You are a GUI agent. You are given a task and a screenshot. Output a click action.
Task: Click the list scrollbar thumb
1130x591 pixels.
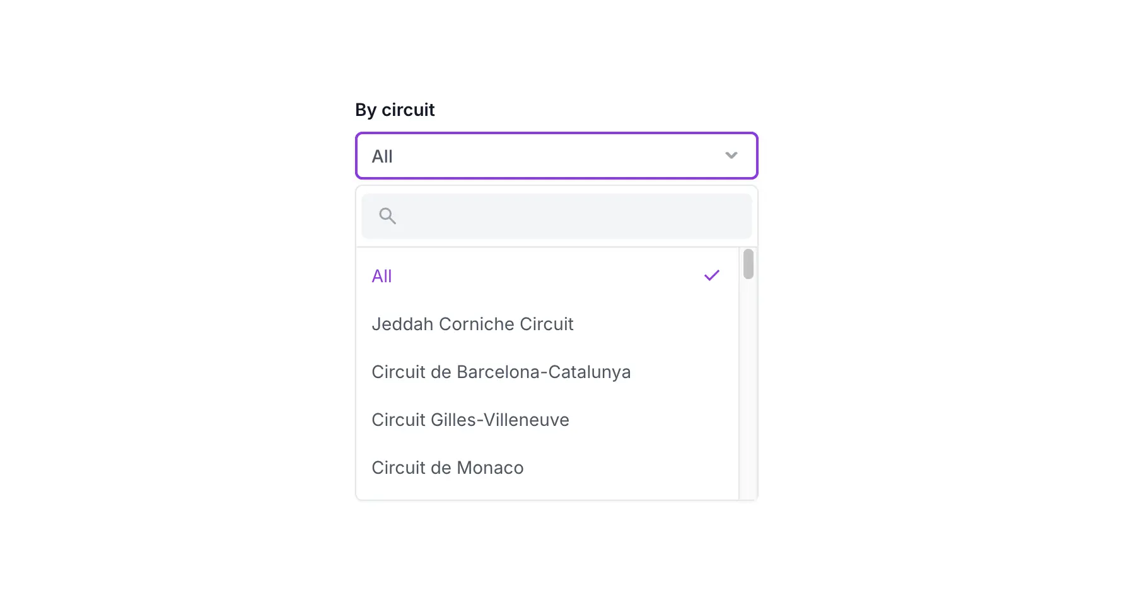[748, 264]
